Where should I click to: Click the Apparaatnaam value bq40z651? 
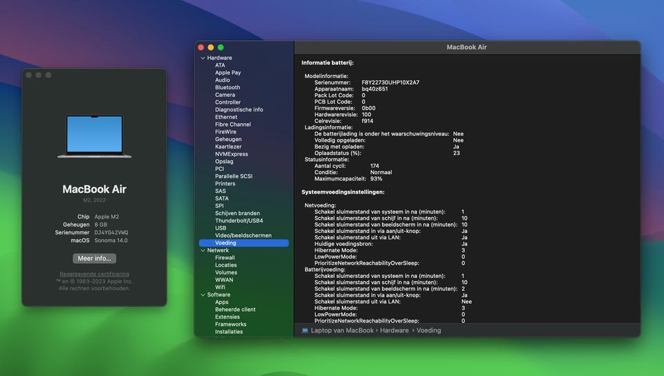point(375,89)
